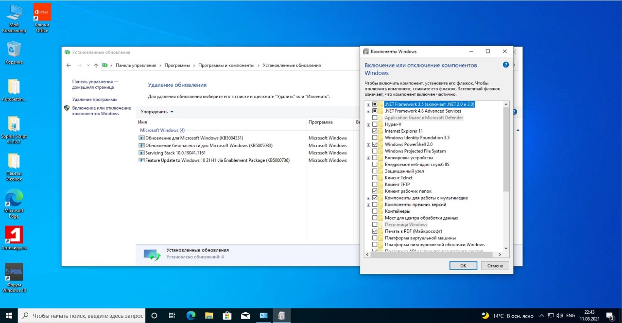Select the Пакеты Иконок folder icon
The image size is (622, 323).
pyautogui.click(x=14, y=167)
